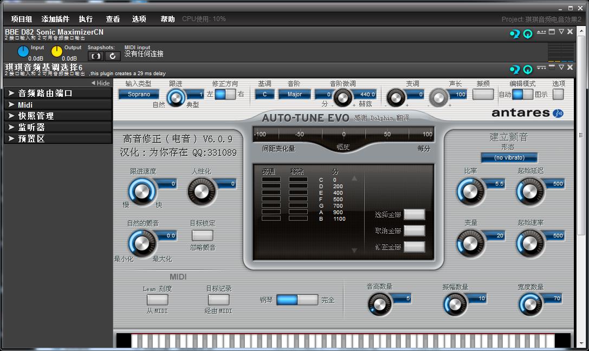Open the key dropdown showing C
Image resolution: width=589 pixels, height=351 pixels.
(x=264, y=94)
